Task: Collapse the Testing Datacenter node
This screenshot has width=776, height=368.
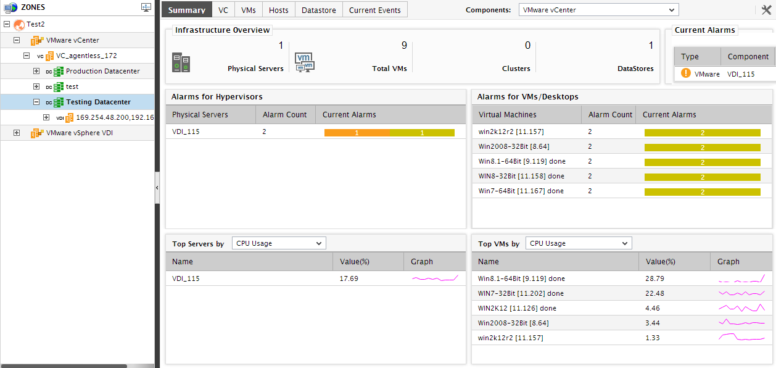Action: click(36, 102)
